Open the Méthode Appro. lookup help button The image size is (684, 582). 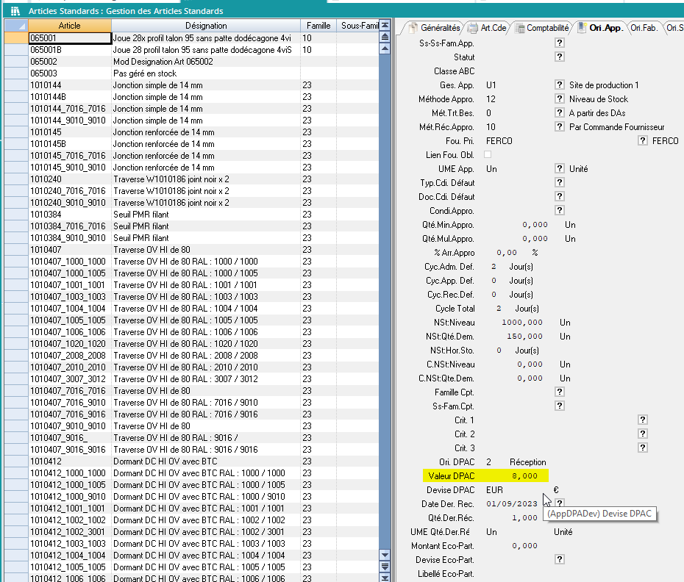(559, 99)
